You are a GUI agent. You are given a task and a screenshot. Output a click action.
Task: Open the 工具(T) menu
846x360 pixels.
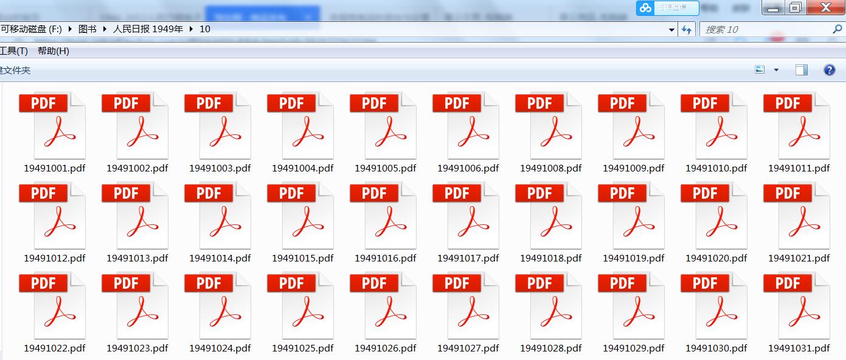(13, 51)
